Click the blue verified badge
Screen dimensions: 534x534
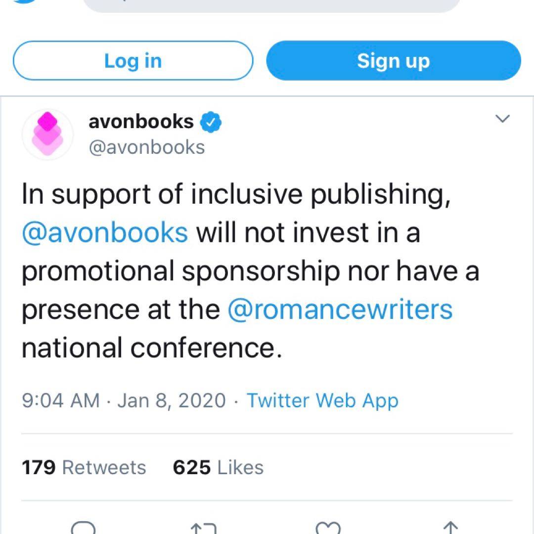[210, 122]
